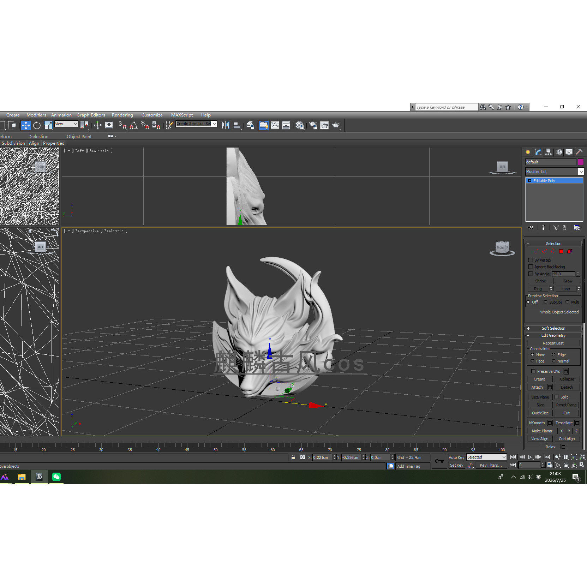This screenshot has height=587, width=587.
Task: Open the Curve Editor icon
Action: point(275,125)
